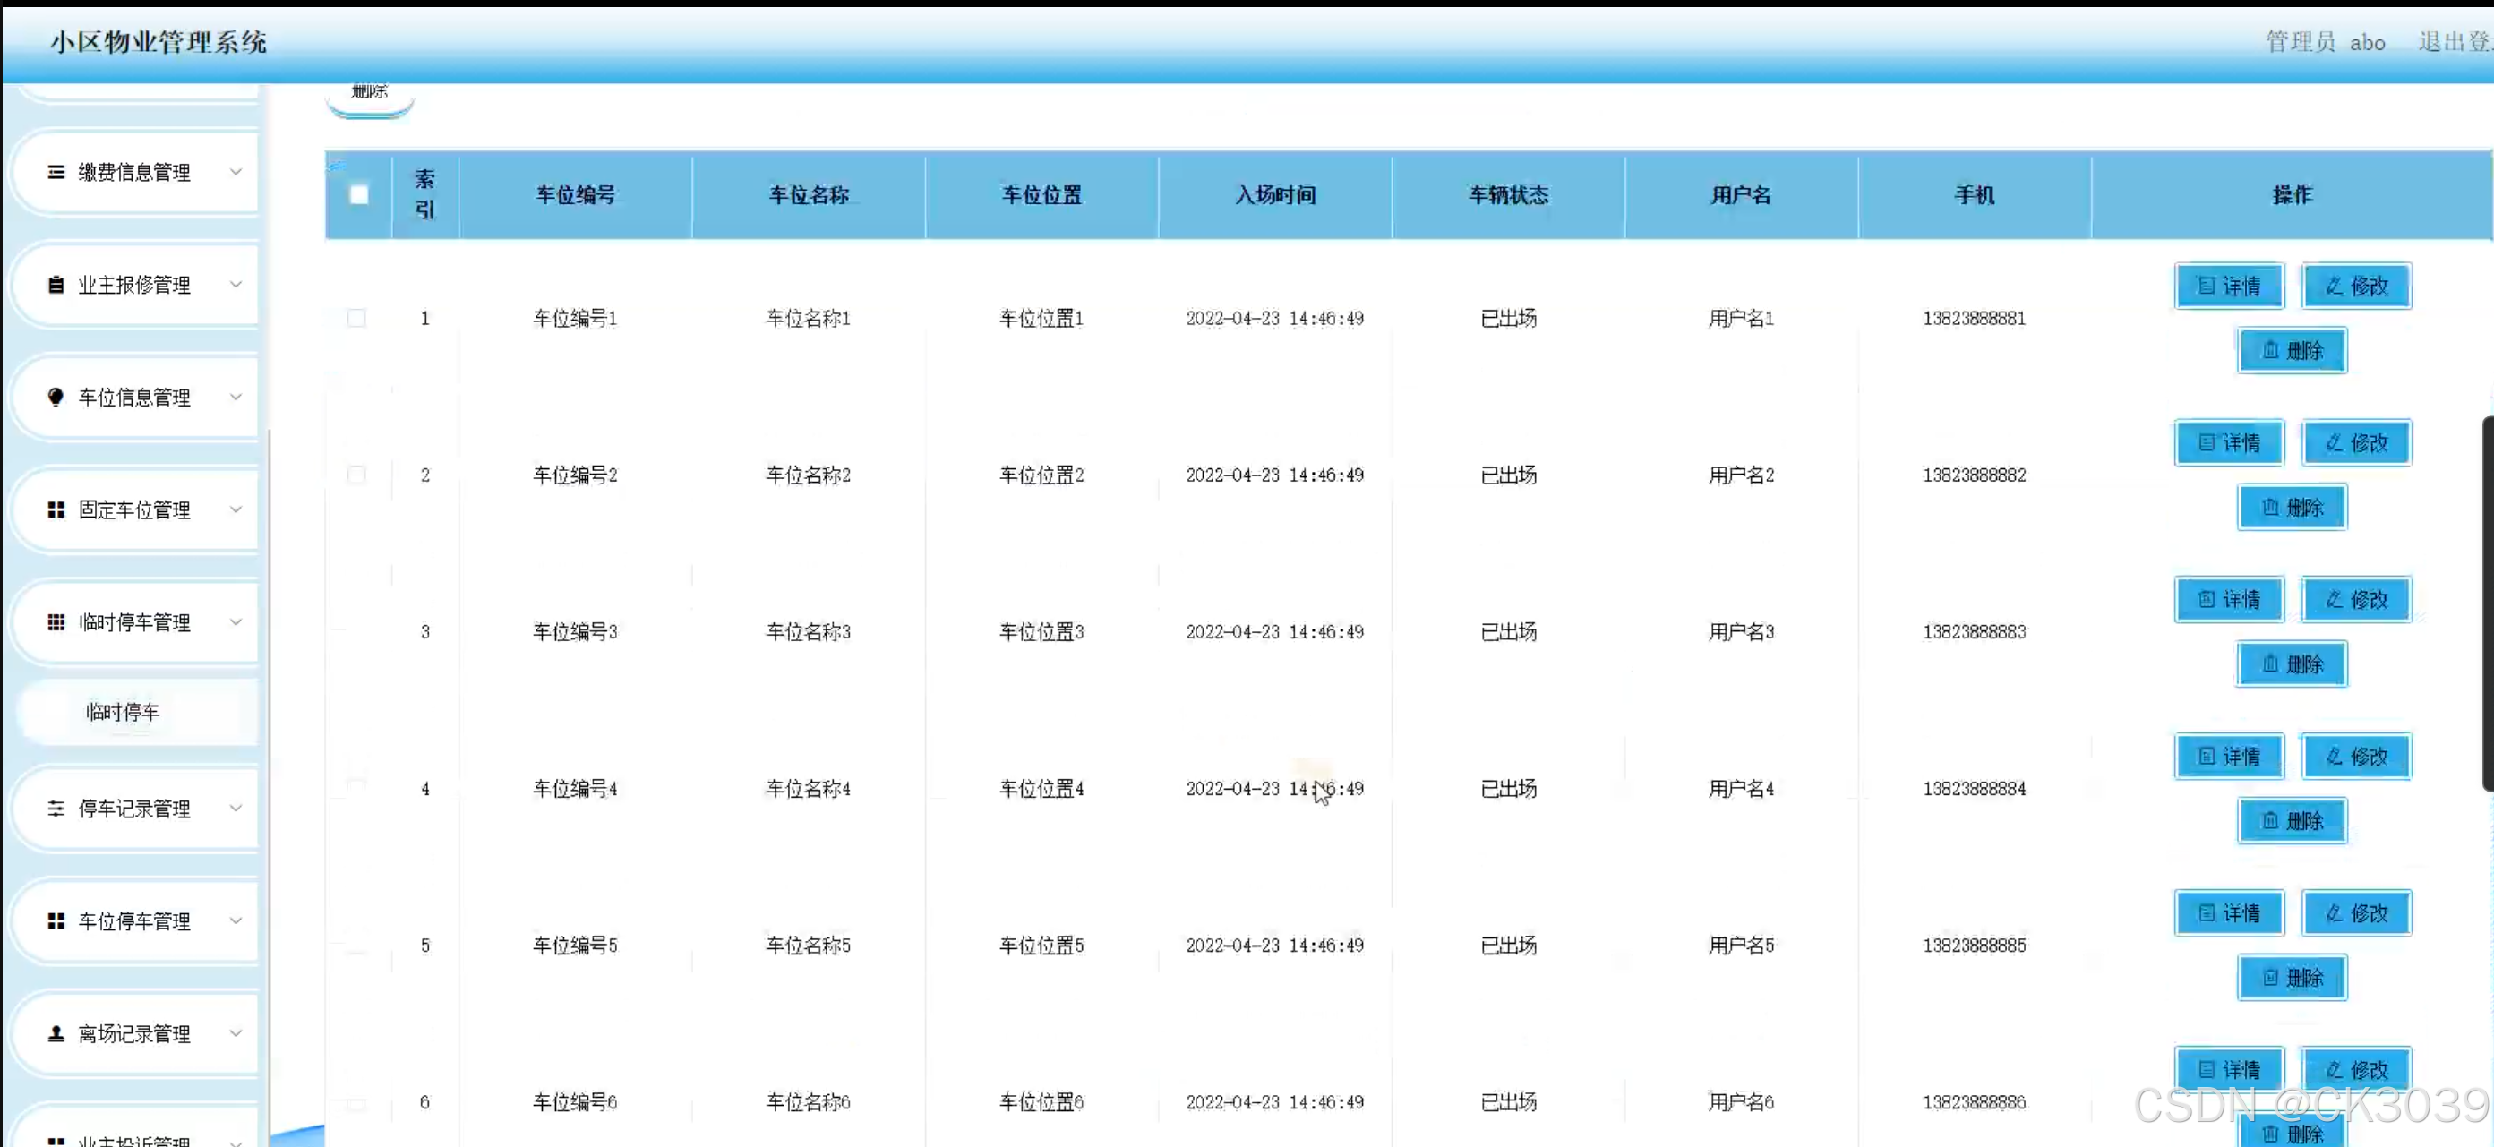Check the checkbox for row 2
The image size is (2494, 1147).
[356, 475]
